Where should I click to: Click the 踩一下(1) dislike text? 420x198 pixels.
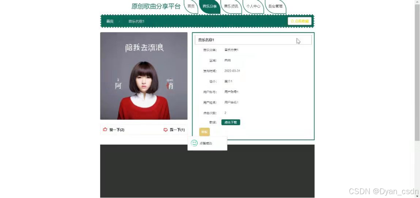[177, 130]
